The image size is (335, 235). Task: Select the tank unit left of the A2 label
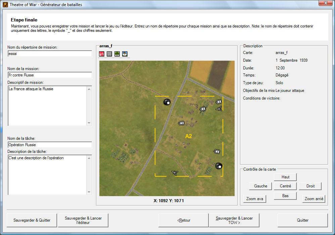pyautogui.click(x=181, y=123)
